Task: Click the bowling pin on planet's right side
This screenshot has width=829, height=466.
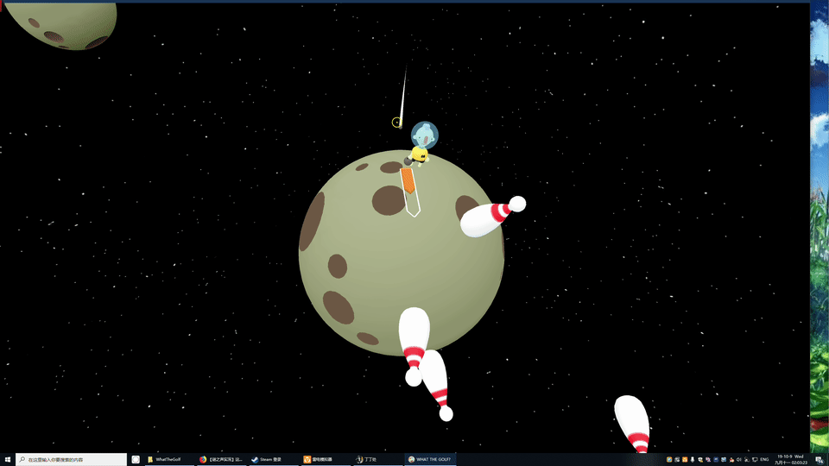Action: pos(493,217)
